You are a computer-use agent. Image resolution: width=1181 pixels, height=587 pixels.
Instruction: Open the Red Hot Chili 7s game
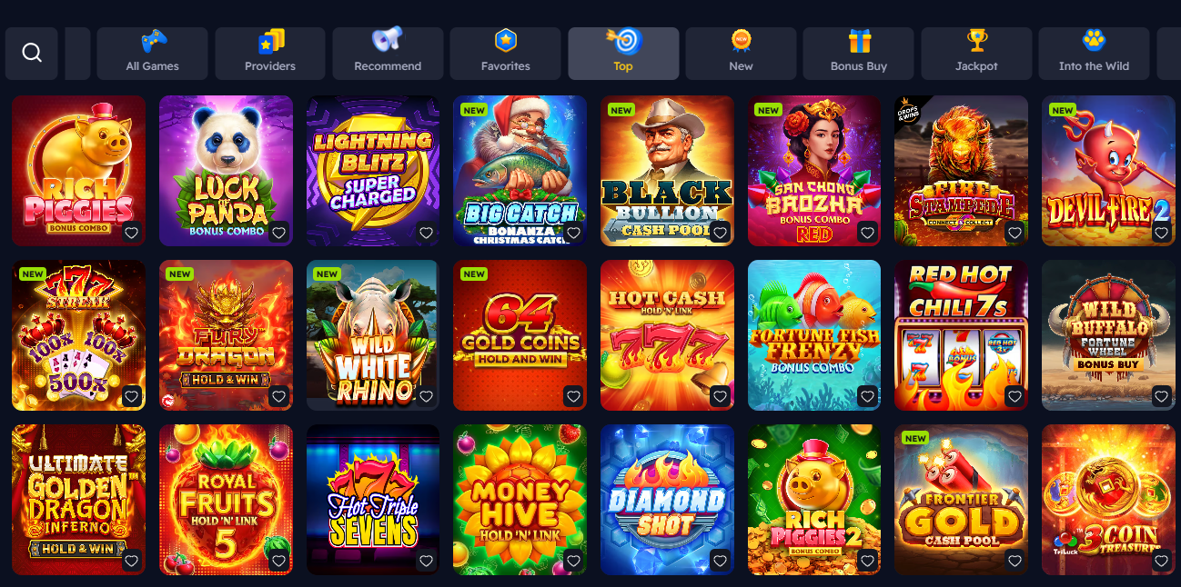pos(962,335)
